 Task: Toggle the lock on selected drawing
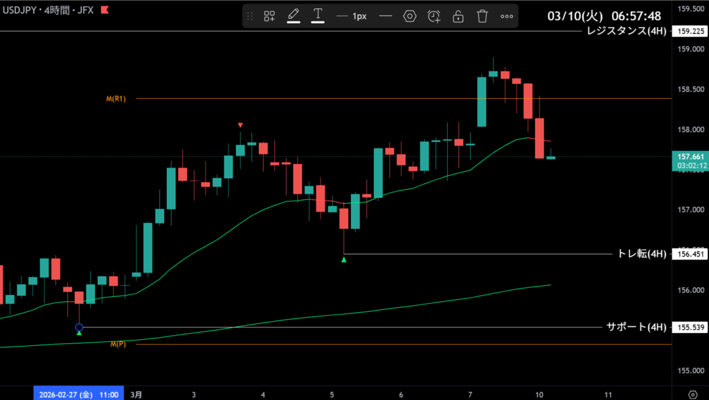(458, 16)
